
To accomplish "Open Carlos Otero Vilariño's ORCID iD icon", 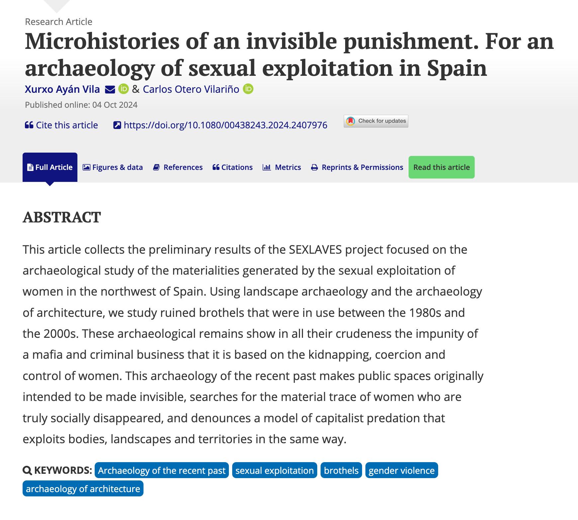I will pos(248,89).
